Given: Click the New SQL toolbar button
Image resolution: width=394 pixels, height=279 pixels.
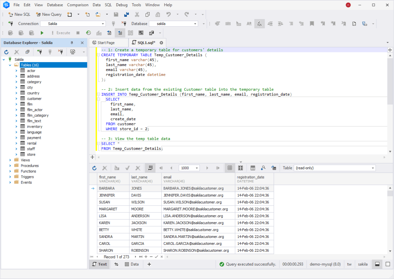Looking at the screenshot, I should coord(19,14).
